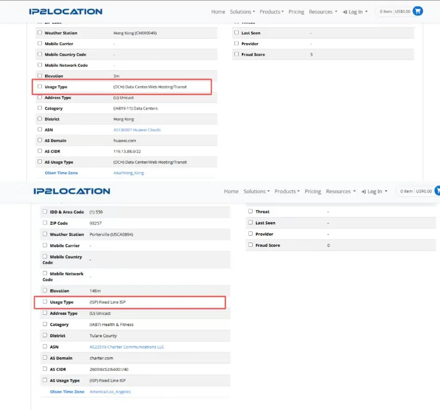
Task: Select checkbox for Usage Type Fixed Line ISP
Action: (x=45, y=302)
